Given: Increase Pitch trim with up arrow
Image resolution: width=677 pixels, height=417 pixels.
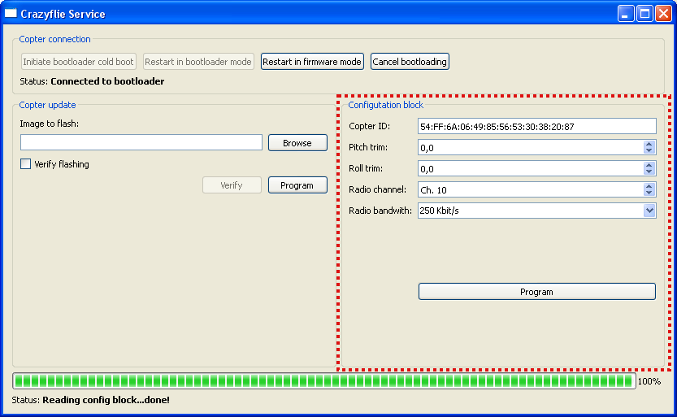Looking at the screenshot, I should pyautogui.click(x=649, y=144).
